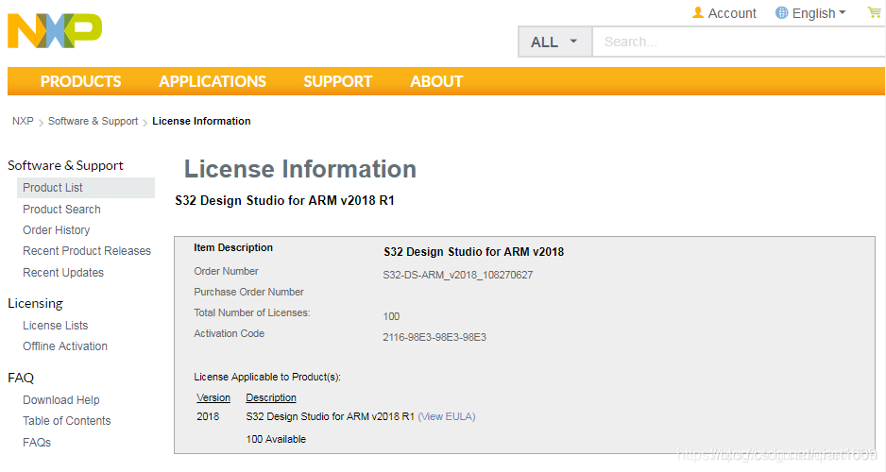886x472 pixels.
Task: Select Product List in sidebar
Action: click(53, 188)
